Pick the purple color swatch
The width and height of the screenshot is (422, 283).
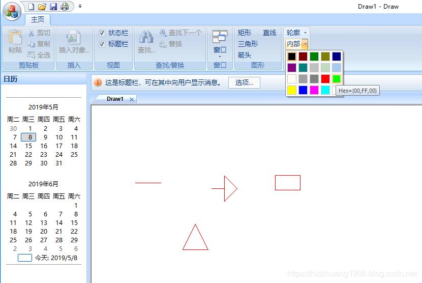[x=292, y=68]
